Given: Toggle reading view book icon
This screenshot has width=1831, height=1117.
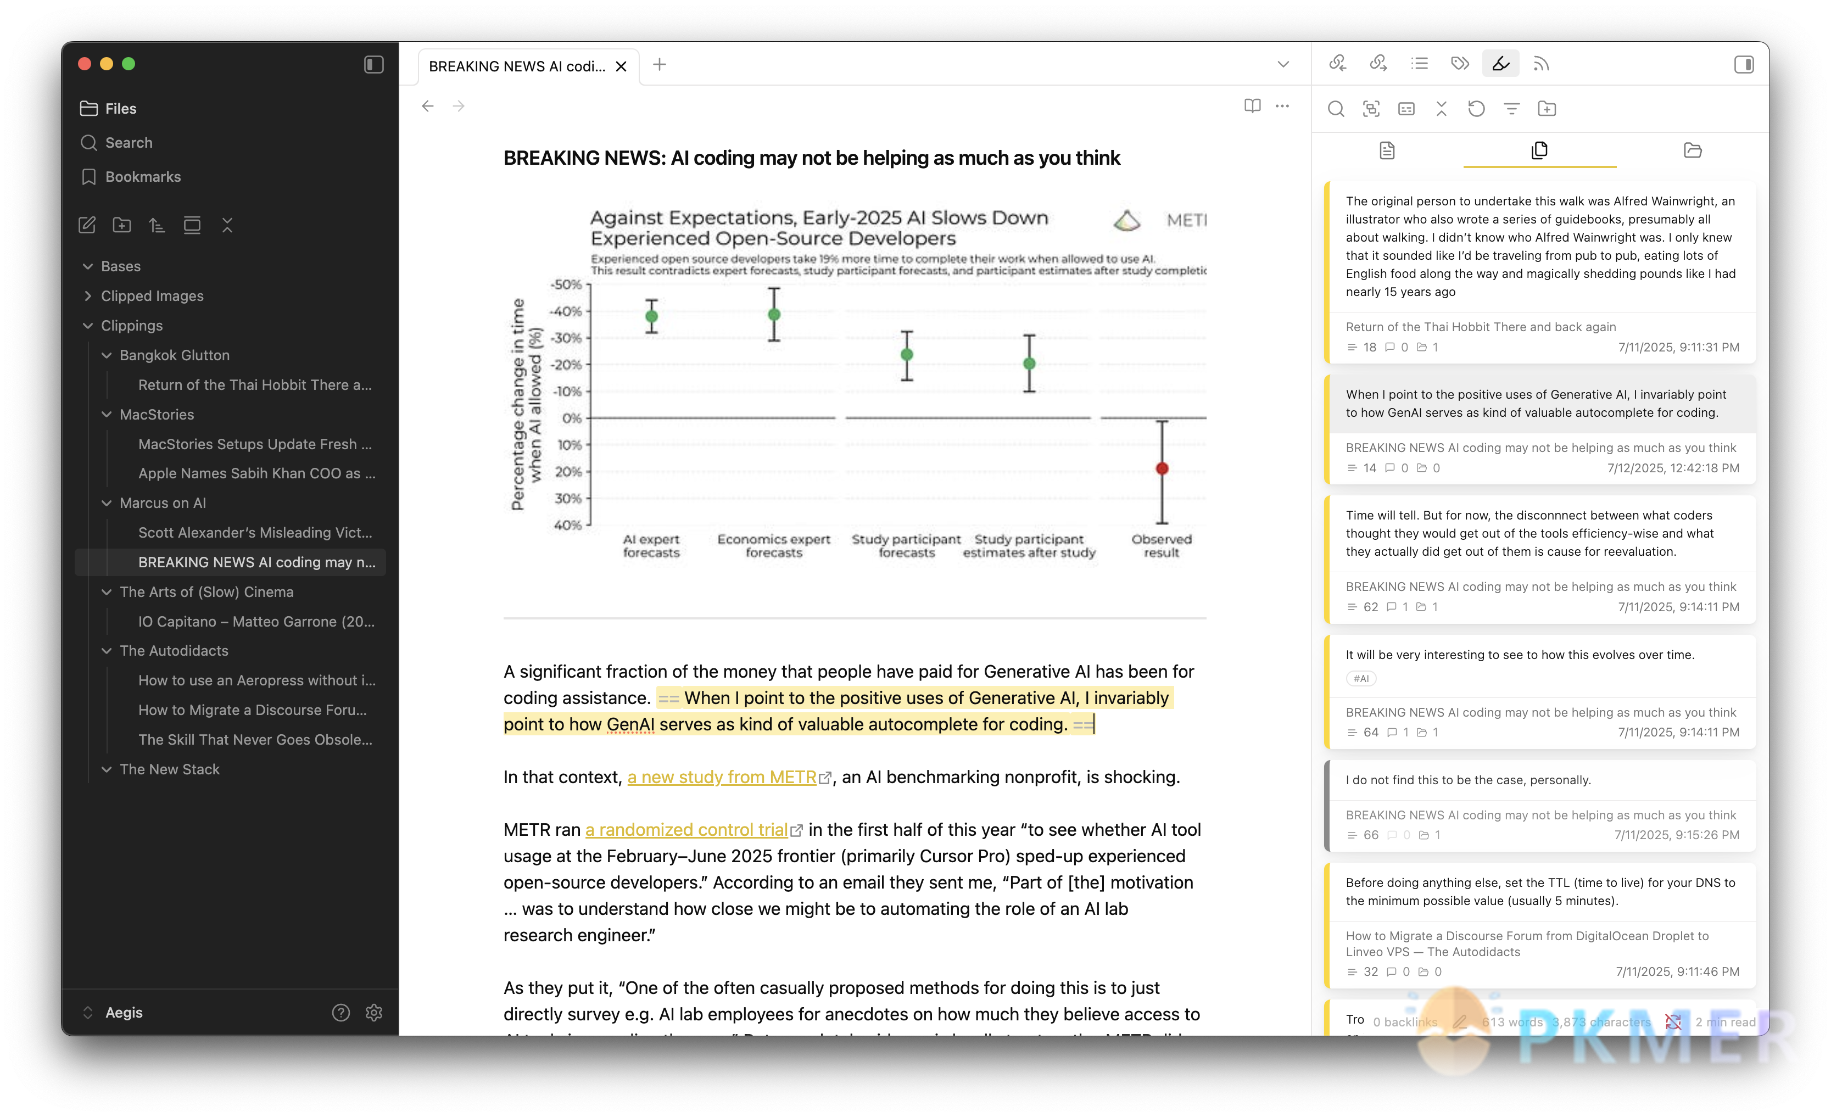Looking at the screenshot, I should [x=1252, y=107].
